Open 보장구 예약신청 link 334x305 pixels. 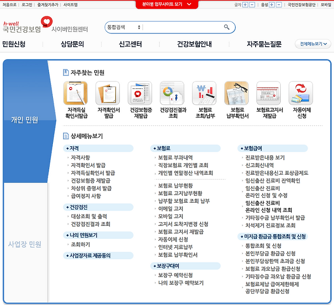coord(175,275)
